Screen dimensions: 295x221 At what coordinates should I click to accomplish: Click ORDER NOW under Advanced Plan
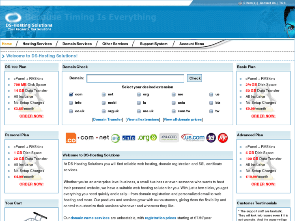click(x=263, y=185)
